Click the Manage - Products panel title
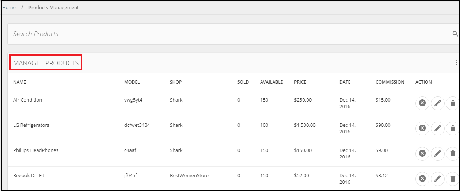The width and height of the screenshot is (460, 191). [46, 63]
